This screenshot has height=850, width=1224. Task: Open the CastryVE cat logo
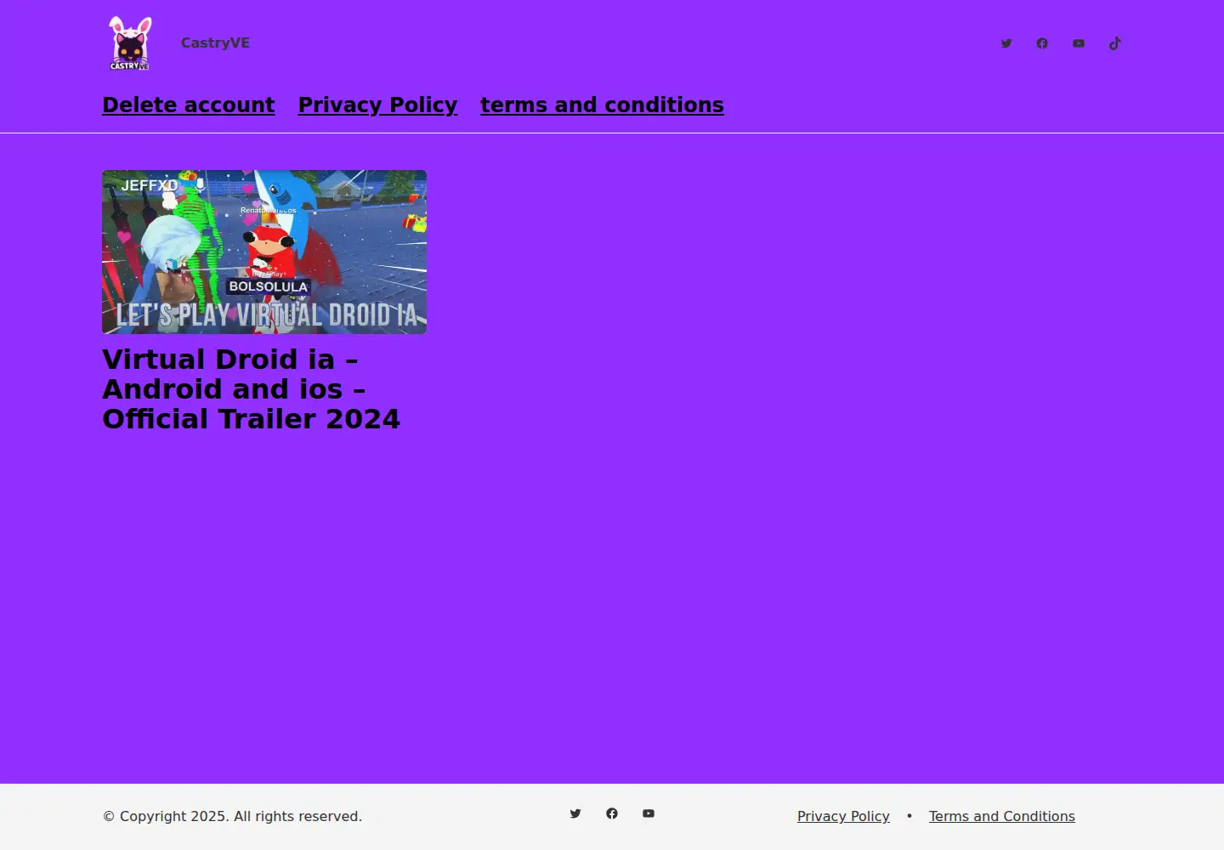[x=130, y=43]
